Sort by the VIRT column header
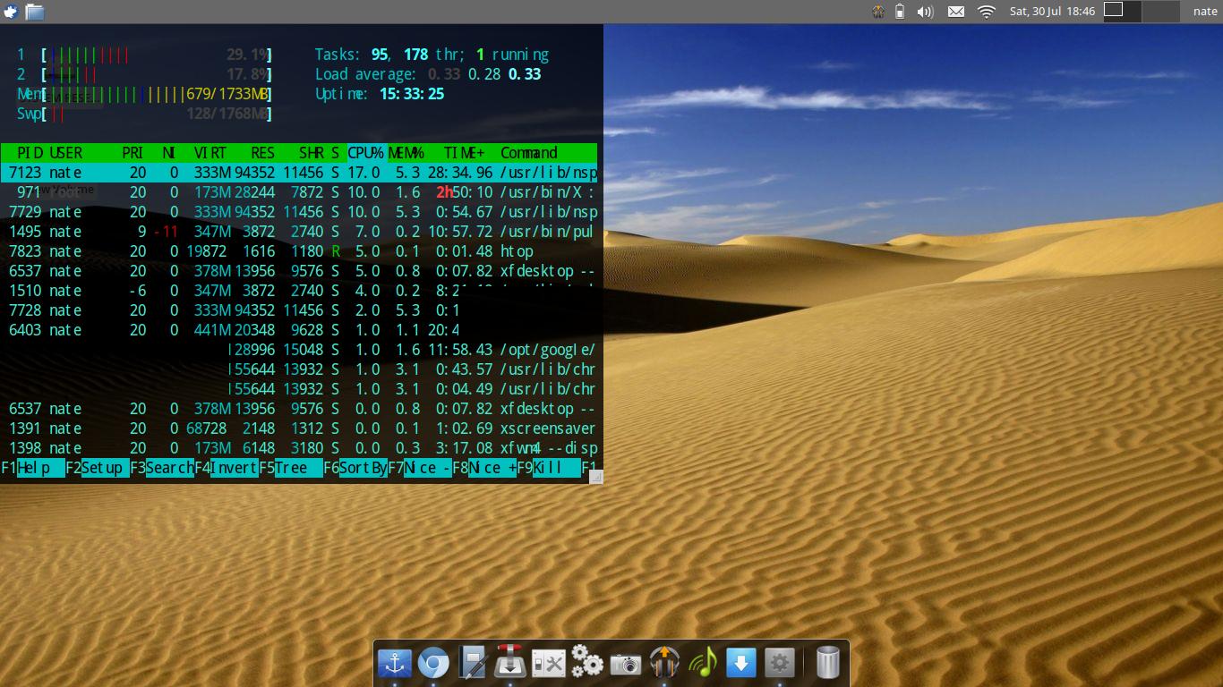Image resolution: width=1223 pixels, height=687 pixels. [x=210, y=153]
